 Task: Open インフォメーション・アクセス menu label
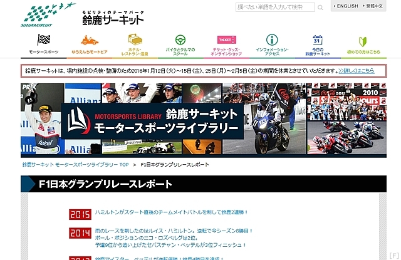click(272, 52)
